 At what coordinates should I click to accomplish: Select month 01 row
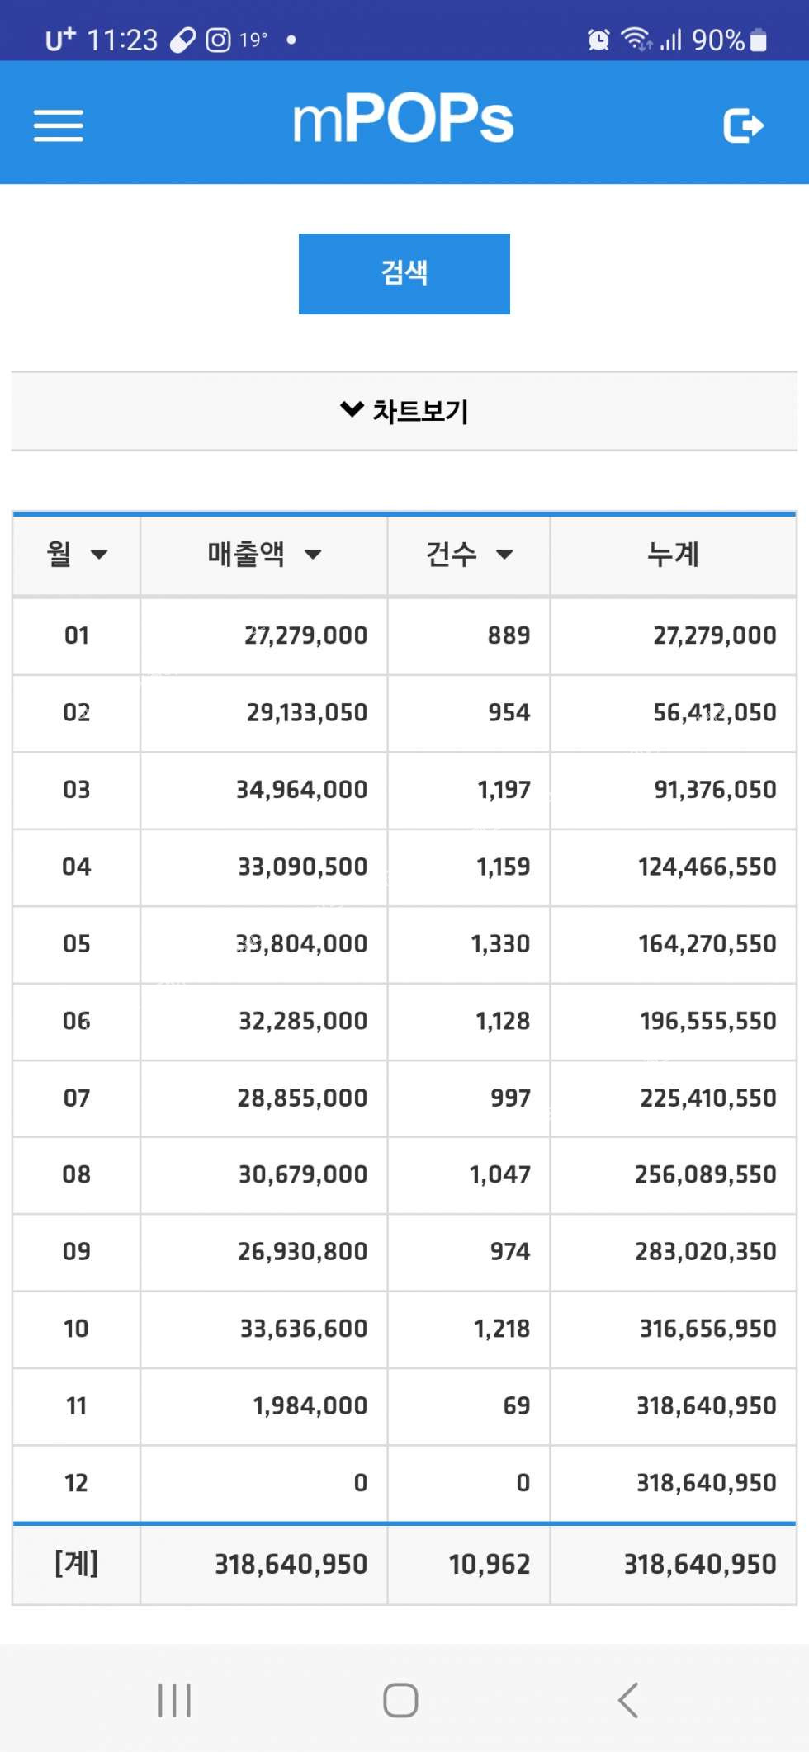pyautogui.click(x=76, y=635)
